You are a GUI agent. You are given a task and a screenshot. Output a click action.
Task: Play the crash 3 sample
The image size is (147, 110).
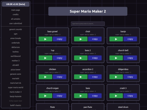tap(116, 96)
